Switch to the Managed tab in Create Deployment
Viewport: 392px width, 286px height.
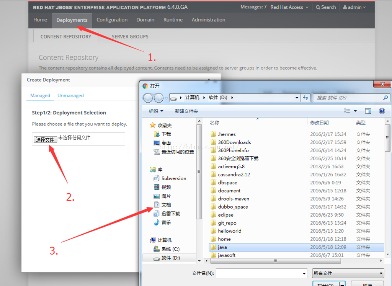coord(40,95)
